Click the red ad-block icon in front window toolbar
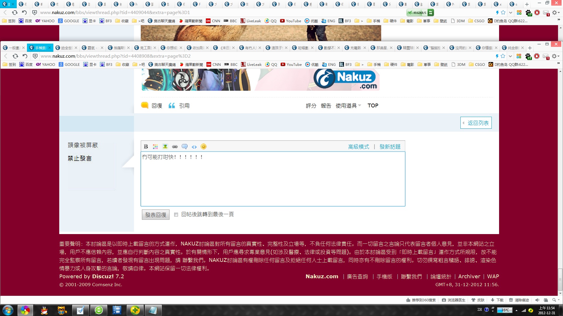The image size is (563, 316). point(537,56)
